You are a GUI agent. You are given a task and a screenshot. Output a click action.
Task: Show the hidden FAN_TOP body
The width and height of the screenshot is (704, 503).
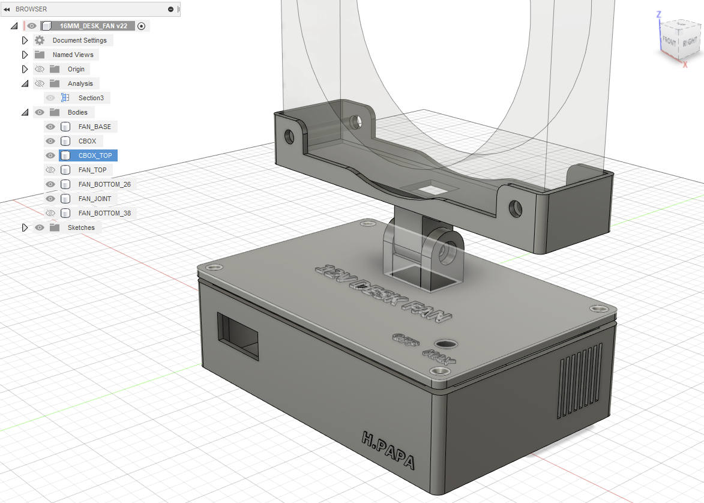pos(50,170)
